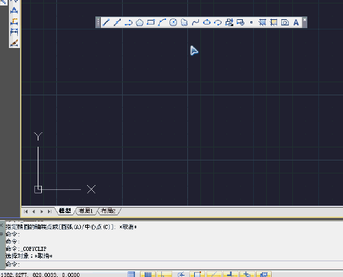Click the 命令: command line input

174,264
